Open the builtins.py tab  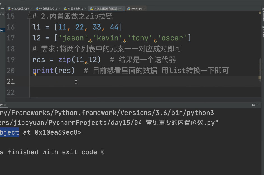137,9
